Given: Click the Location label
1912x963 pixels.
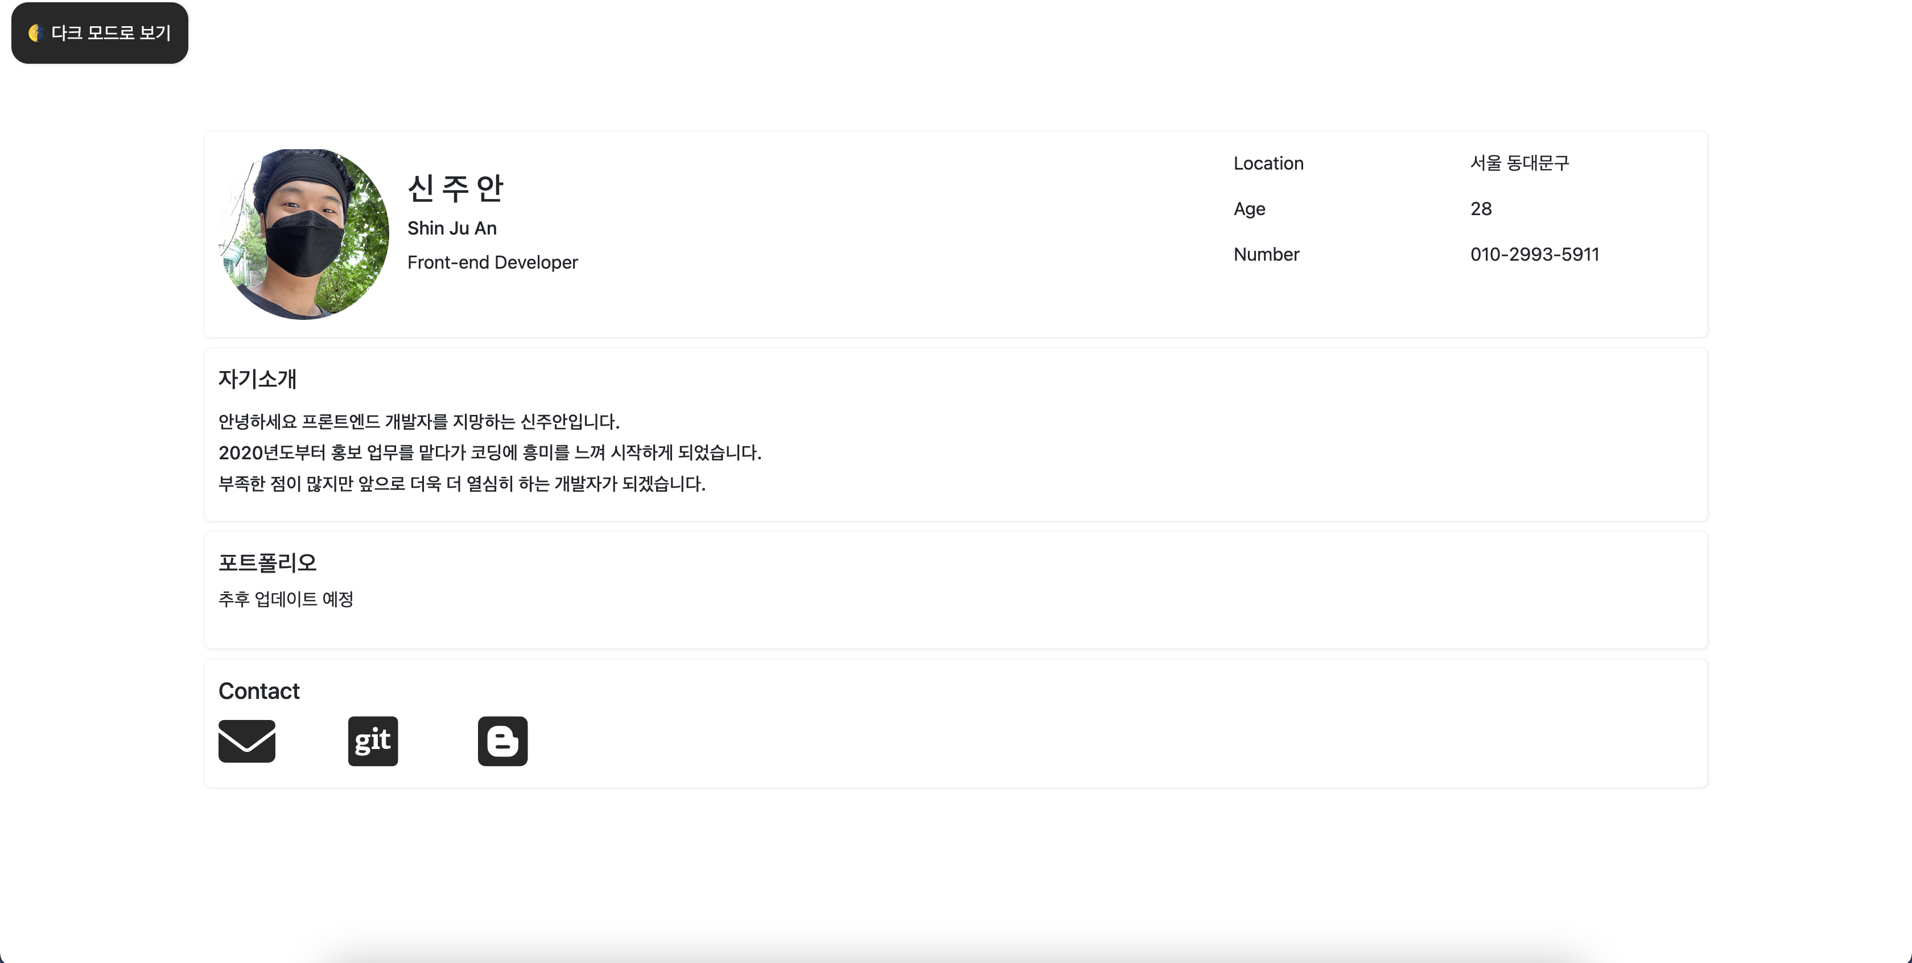Looking at the screenshot, I should point(1268,163).
